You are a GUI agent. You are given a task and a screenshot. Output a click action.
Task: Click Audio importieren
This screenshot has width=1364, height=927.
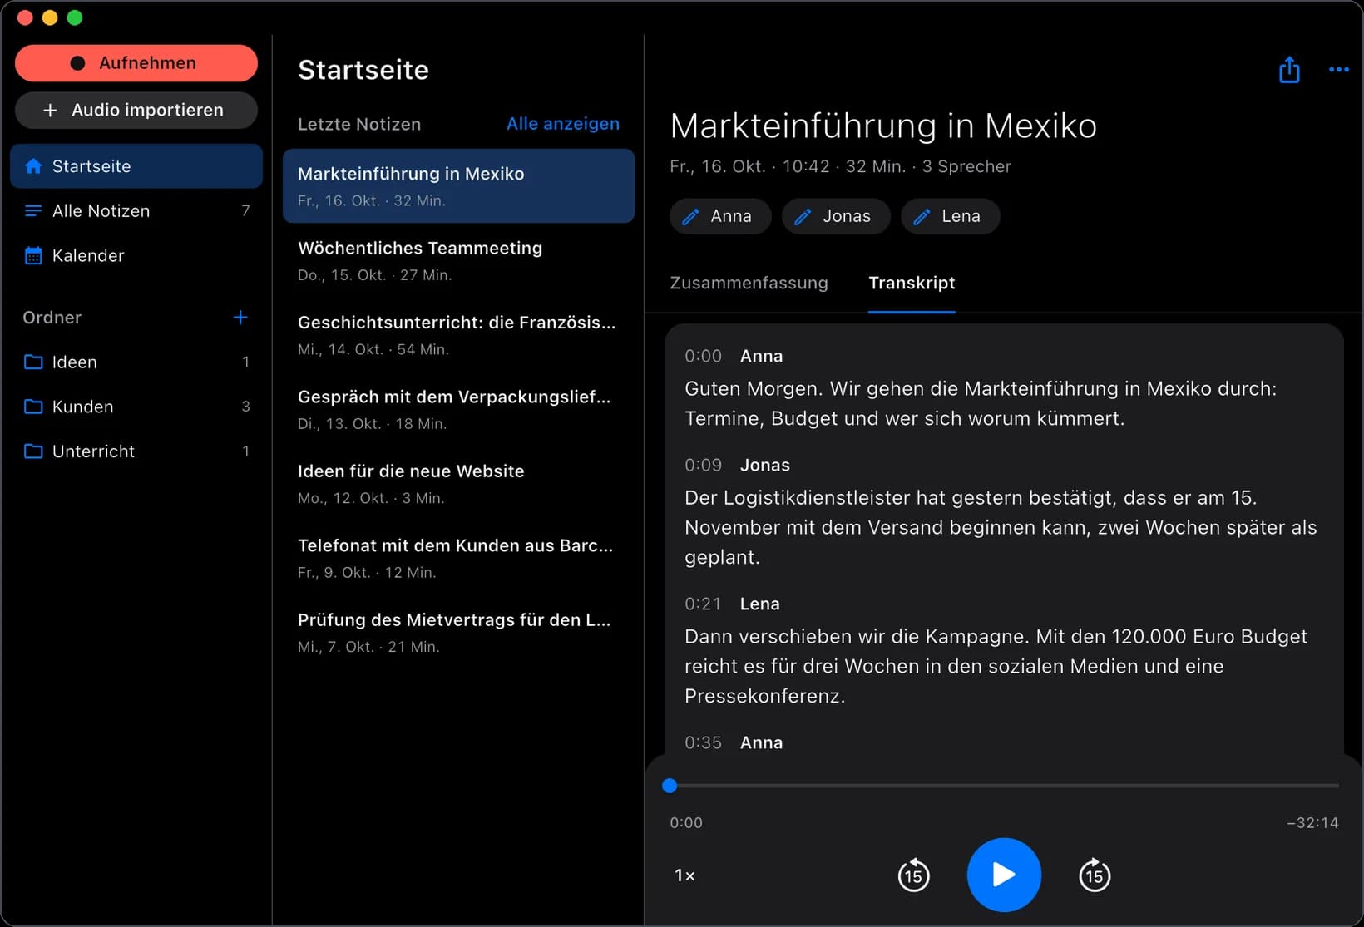pyautogui.click(x=136, y=110)
